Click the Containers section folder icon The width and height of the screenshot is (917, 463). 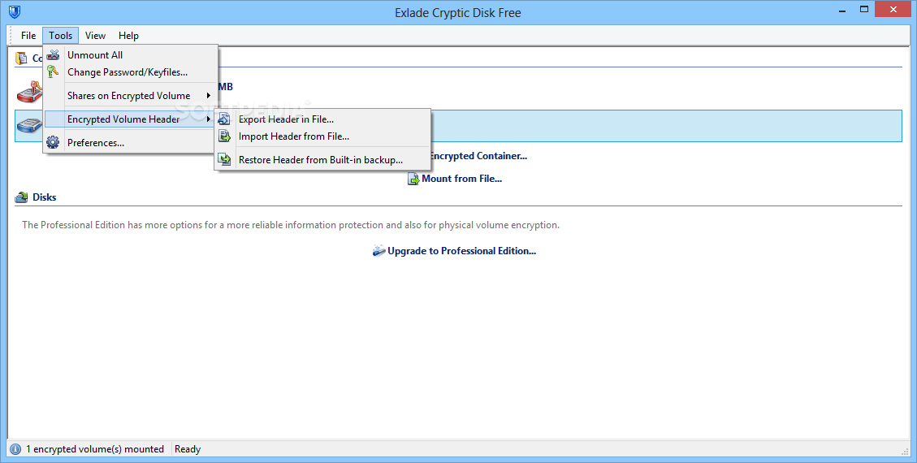pos(22,58)
